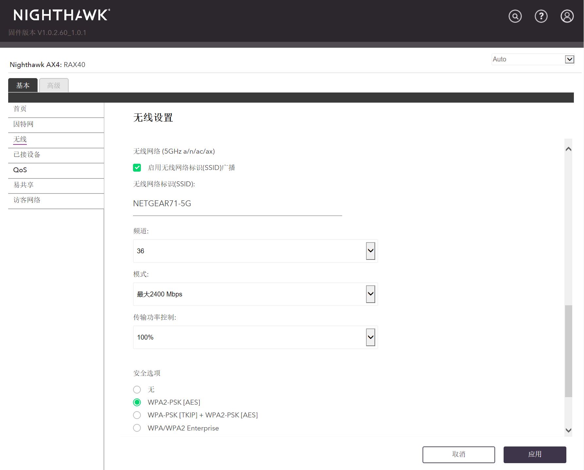Open the QoS sidebar section
This screenshot has width=584, height=470.
click(20, 170)
